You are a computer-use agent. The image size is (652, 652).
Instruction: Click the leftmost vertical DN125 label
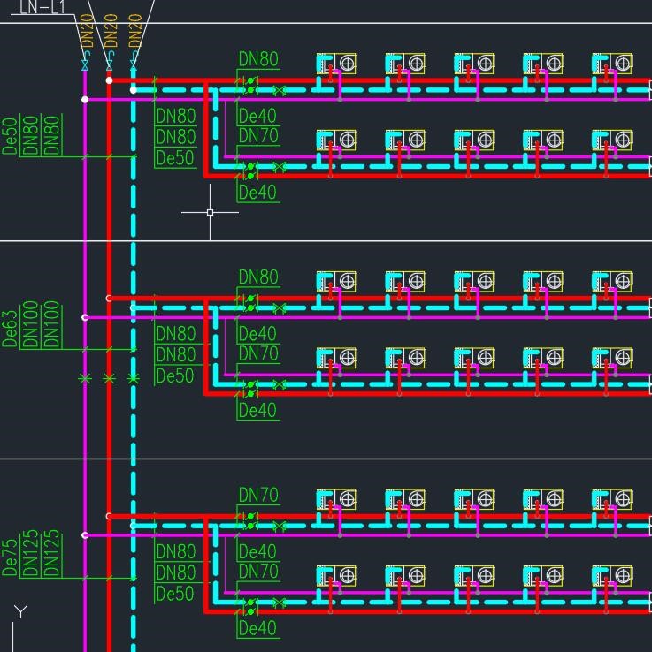click(32, 554)
